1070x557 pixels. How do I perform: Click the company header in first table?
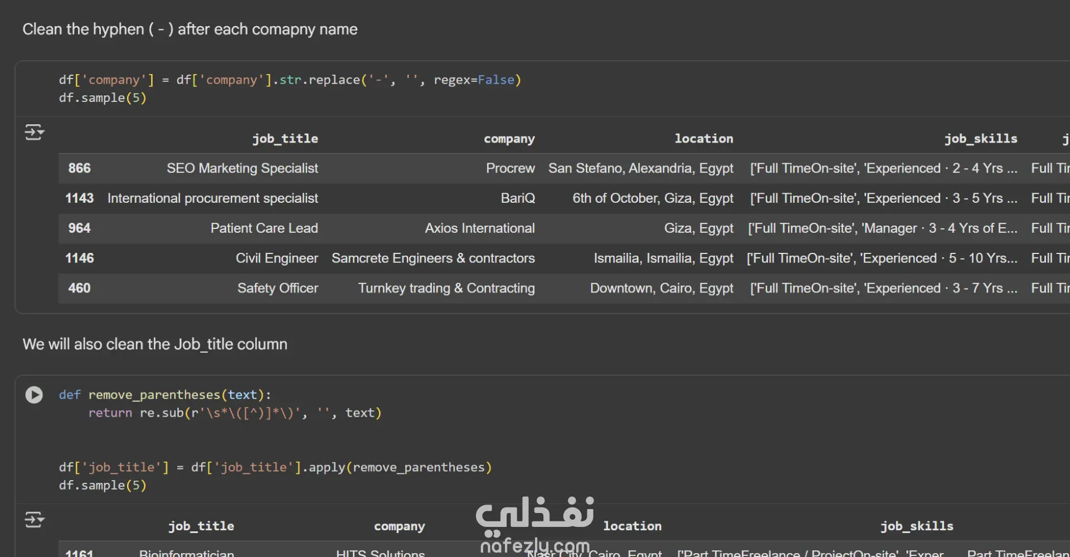pos(509,139)
